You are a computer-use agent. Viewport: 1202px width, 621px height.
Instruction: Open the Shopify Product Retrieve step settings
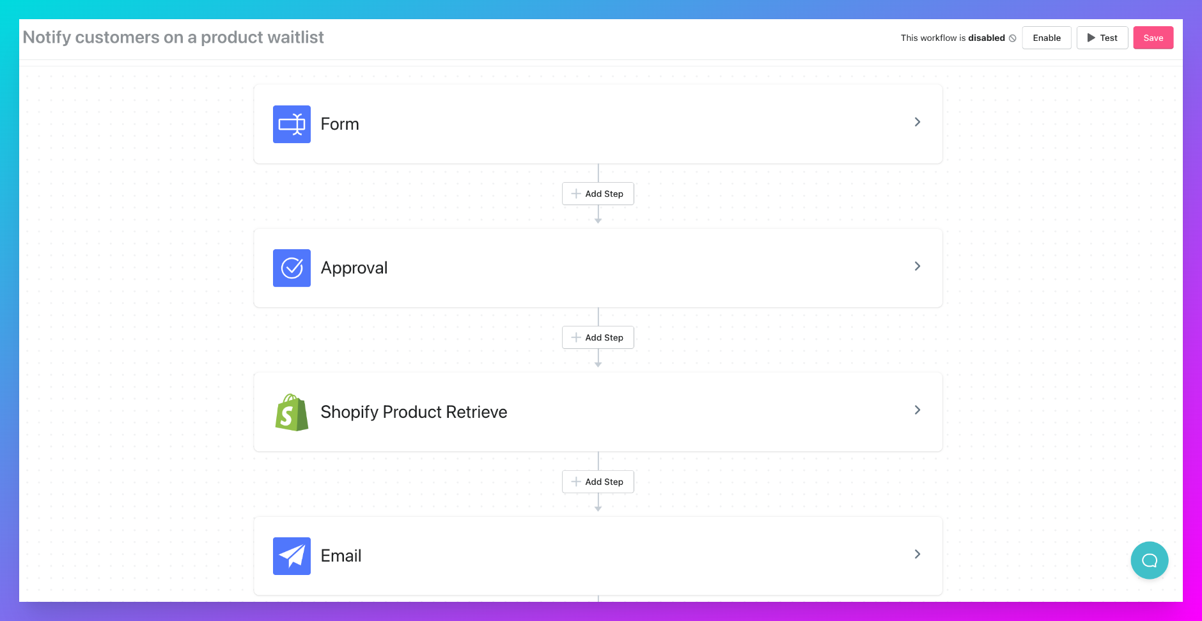(x=918, y=410)
